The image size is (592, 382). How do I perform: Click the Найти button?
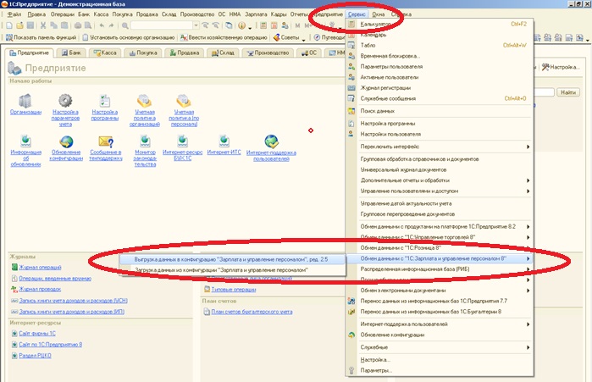[x=568, y=92]
